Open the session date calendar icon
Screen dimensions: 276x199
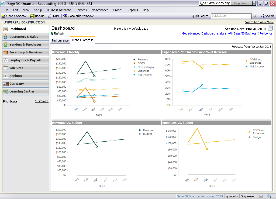pyautogui.click(x=270, y=28)
